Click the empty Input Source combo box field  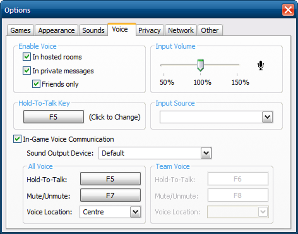(x=216, y=117)
